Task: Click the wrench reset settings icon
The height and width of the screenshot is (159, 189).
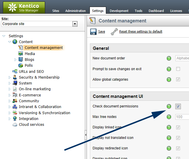Action: pyautogui.click(x=114, y=32)
